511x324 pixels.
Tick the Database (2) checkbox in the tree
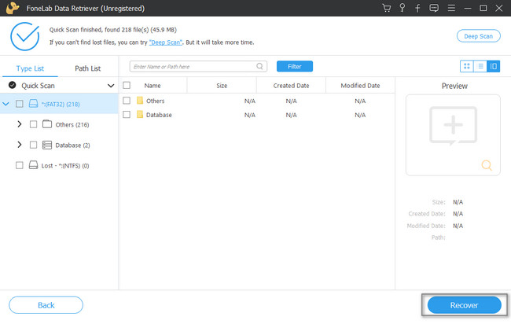[x=33, y=145]
